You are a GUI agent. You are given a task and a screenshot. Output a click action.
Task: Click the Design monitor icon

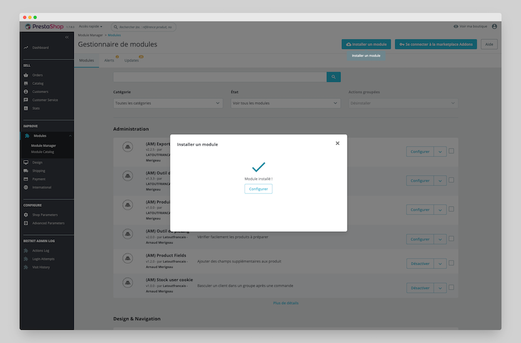coord(26,162)
